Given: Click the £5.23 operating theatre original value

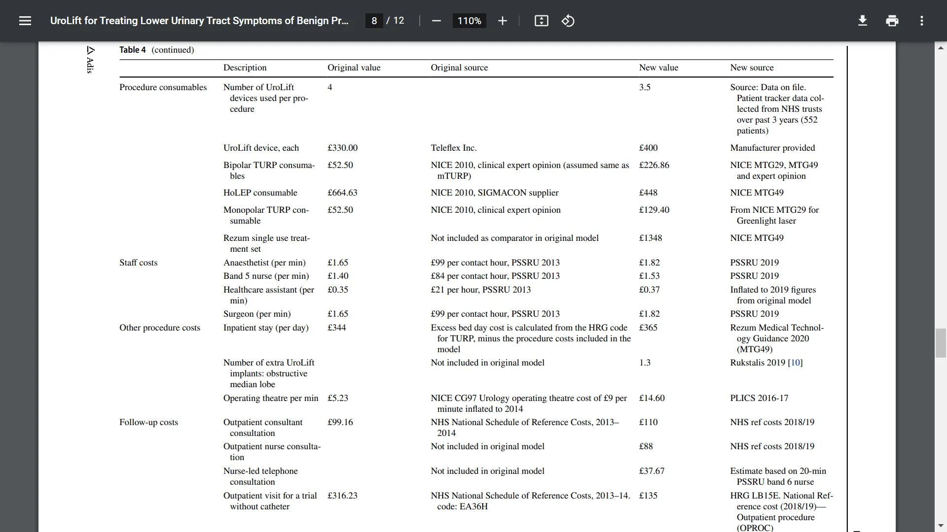Looking at the screenshot, I should point(338,398).
